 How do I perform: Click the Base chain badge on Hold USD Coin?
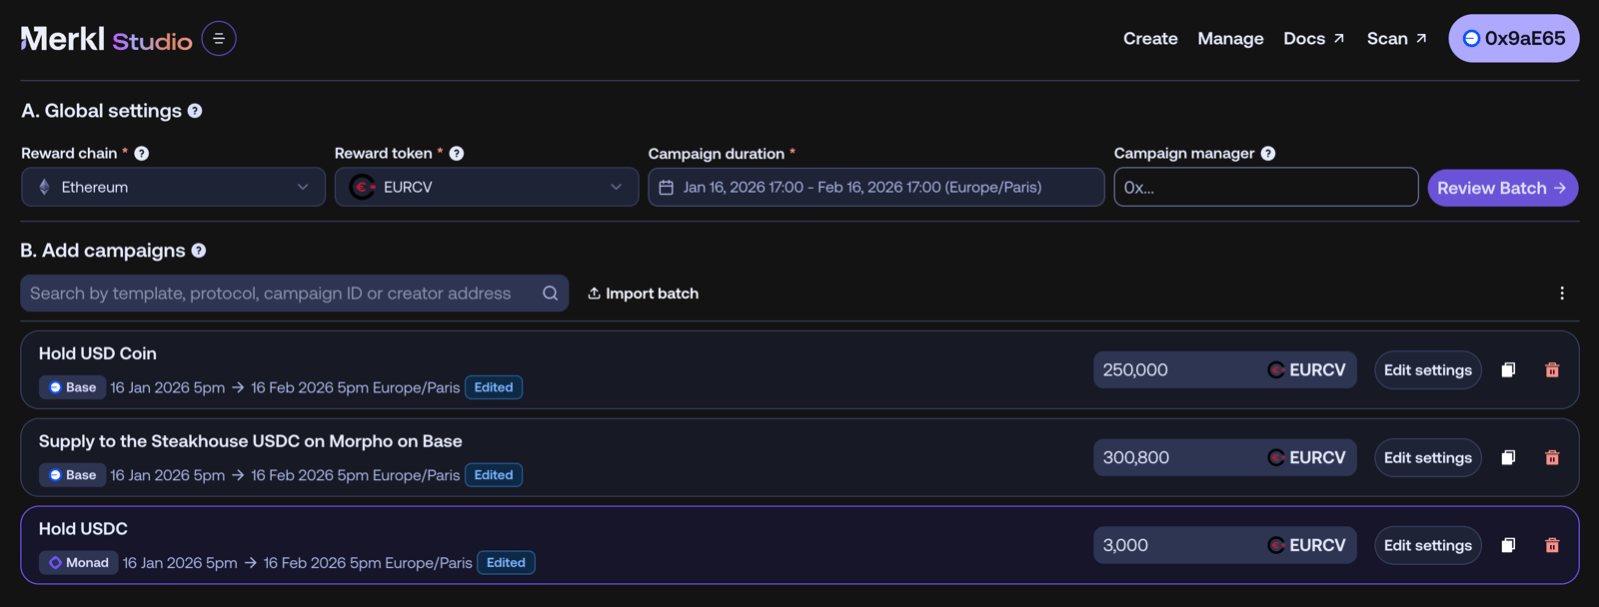point(72,387)
